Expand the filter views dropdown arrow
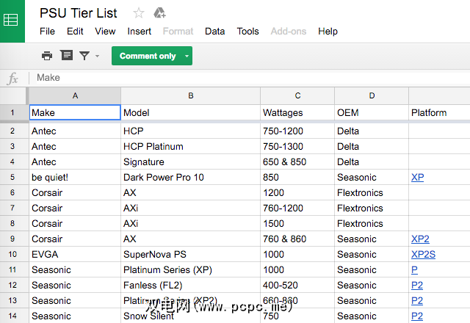Viewport: 470px width, 323px height. tap(97, 56)
